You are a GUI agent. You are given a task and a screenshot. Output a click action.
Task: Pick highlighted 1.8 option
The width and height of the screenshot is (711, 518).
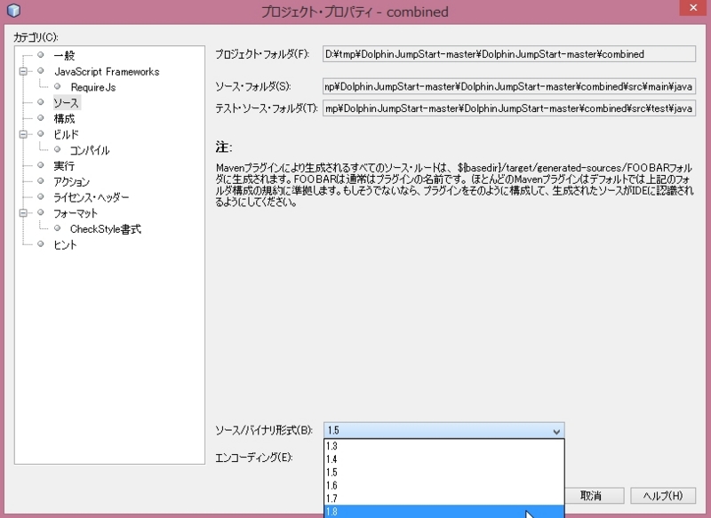pyautogui.click(x=443, y=512)
